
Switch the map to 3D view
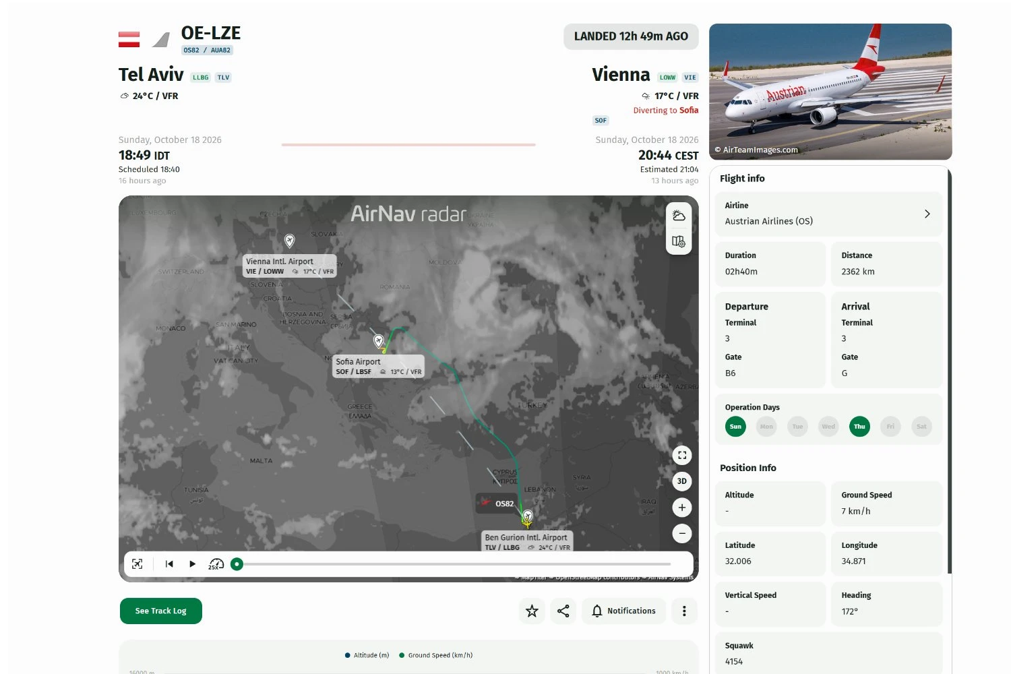[682, 481]
